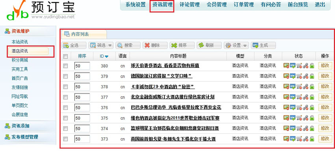The width and height of the screenshot is (335, 155).
Task: Check the box for row ID 380
Action: click(x=65, y=66)
